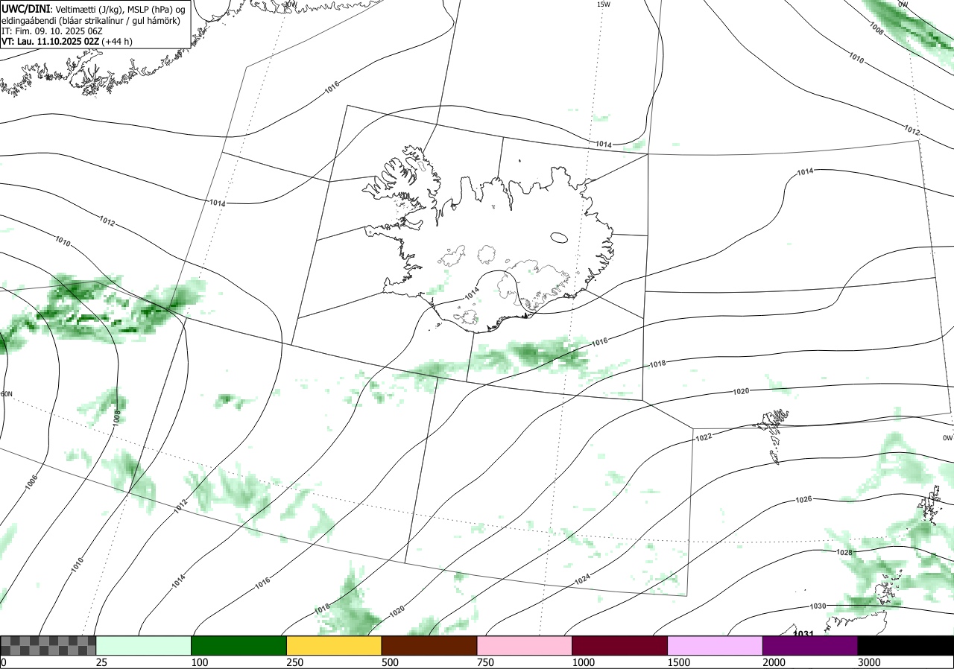
Task: Click the bold "1031" pressure maximum label
Action: 803,633
